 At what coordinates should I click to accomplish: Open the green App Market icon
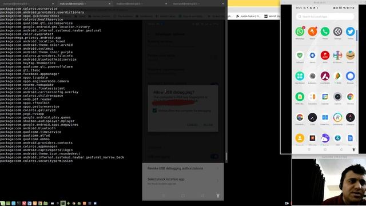pos(300,76)
